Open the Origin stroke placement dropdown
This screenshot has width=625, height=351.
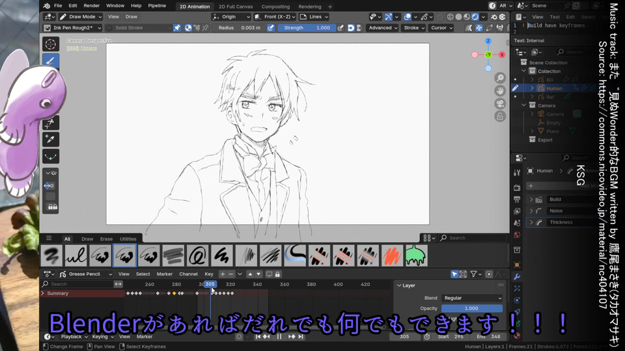pyautogui.click(x=231, y=17)
